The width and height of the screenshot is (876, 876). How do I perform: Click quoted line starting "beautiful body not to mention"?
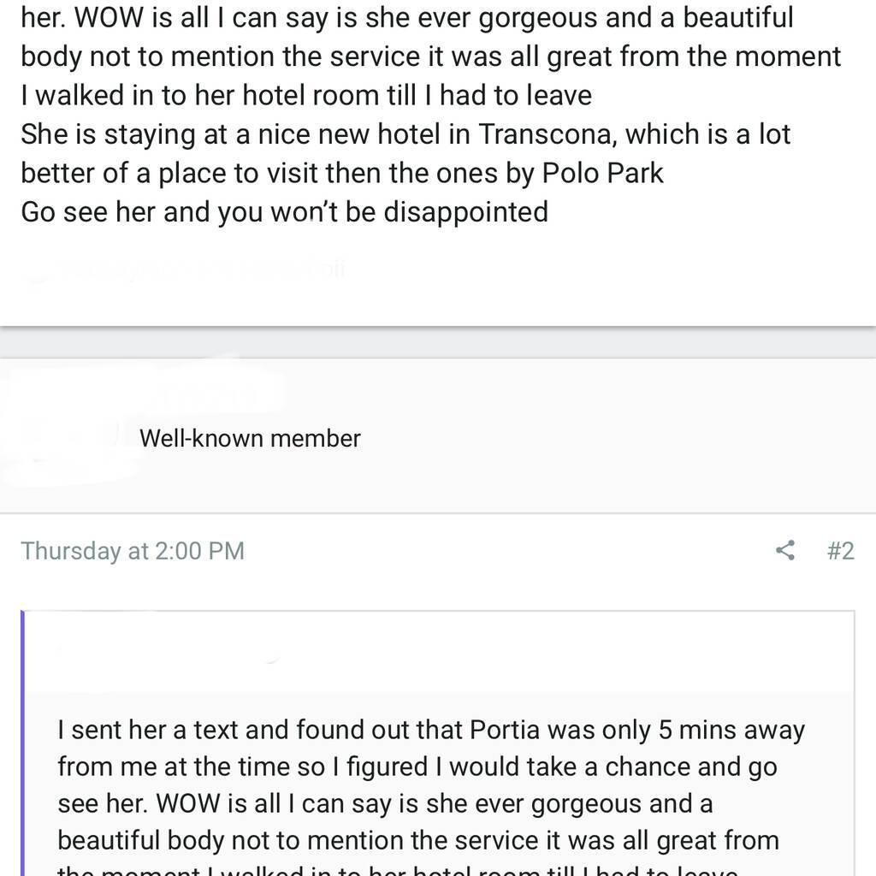coord(417,840)
